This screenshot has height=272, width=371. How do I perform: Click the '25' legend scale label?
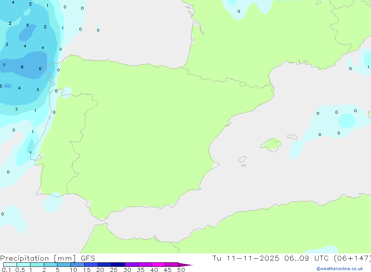(114, 270)
